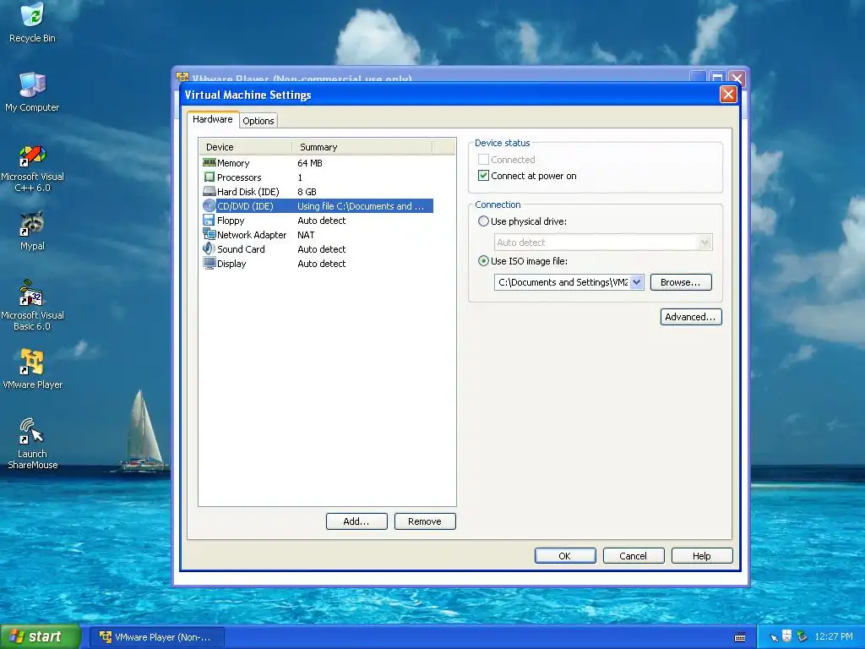
Task: Click the 8 GB hard disk summary
Action: 307,192
